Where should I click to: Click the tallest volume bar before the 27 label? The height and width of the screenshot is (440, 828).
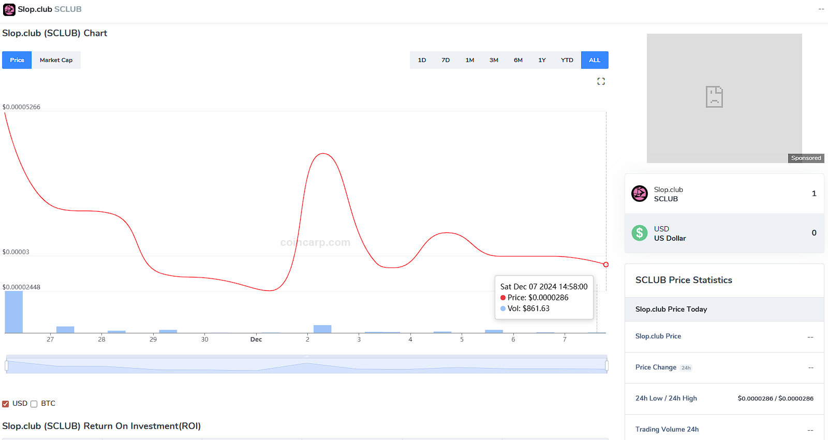14,312
